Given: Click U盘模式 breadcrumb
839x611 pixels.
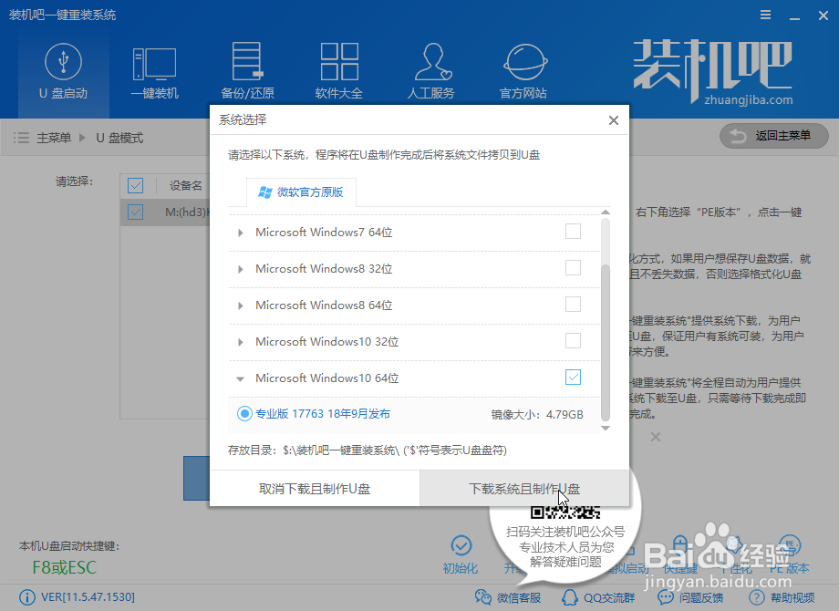Looking at the screenshot, I should [x=119, y=138].
